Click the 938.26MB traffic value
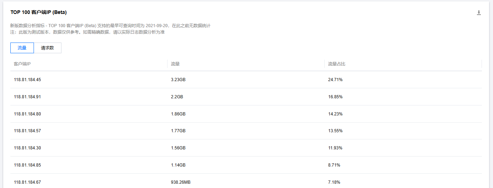This screenshot has width=493, height=188. click(x=181, y=182)
